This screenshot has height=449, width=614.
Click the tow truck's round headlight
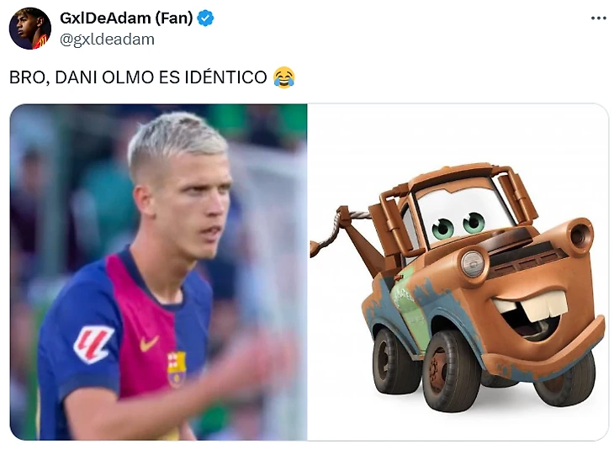[x=473, y=263]
